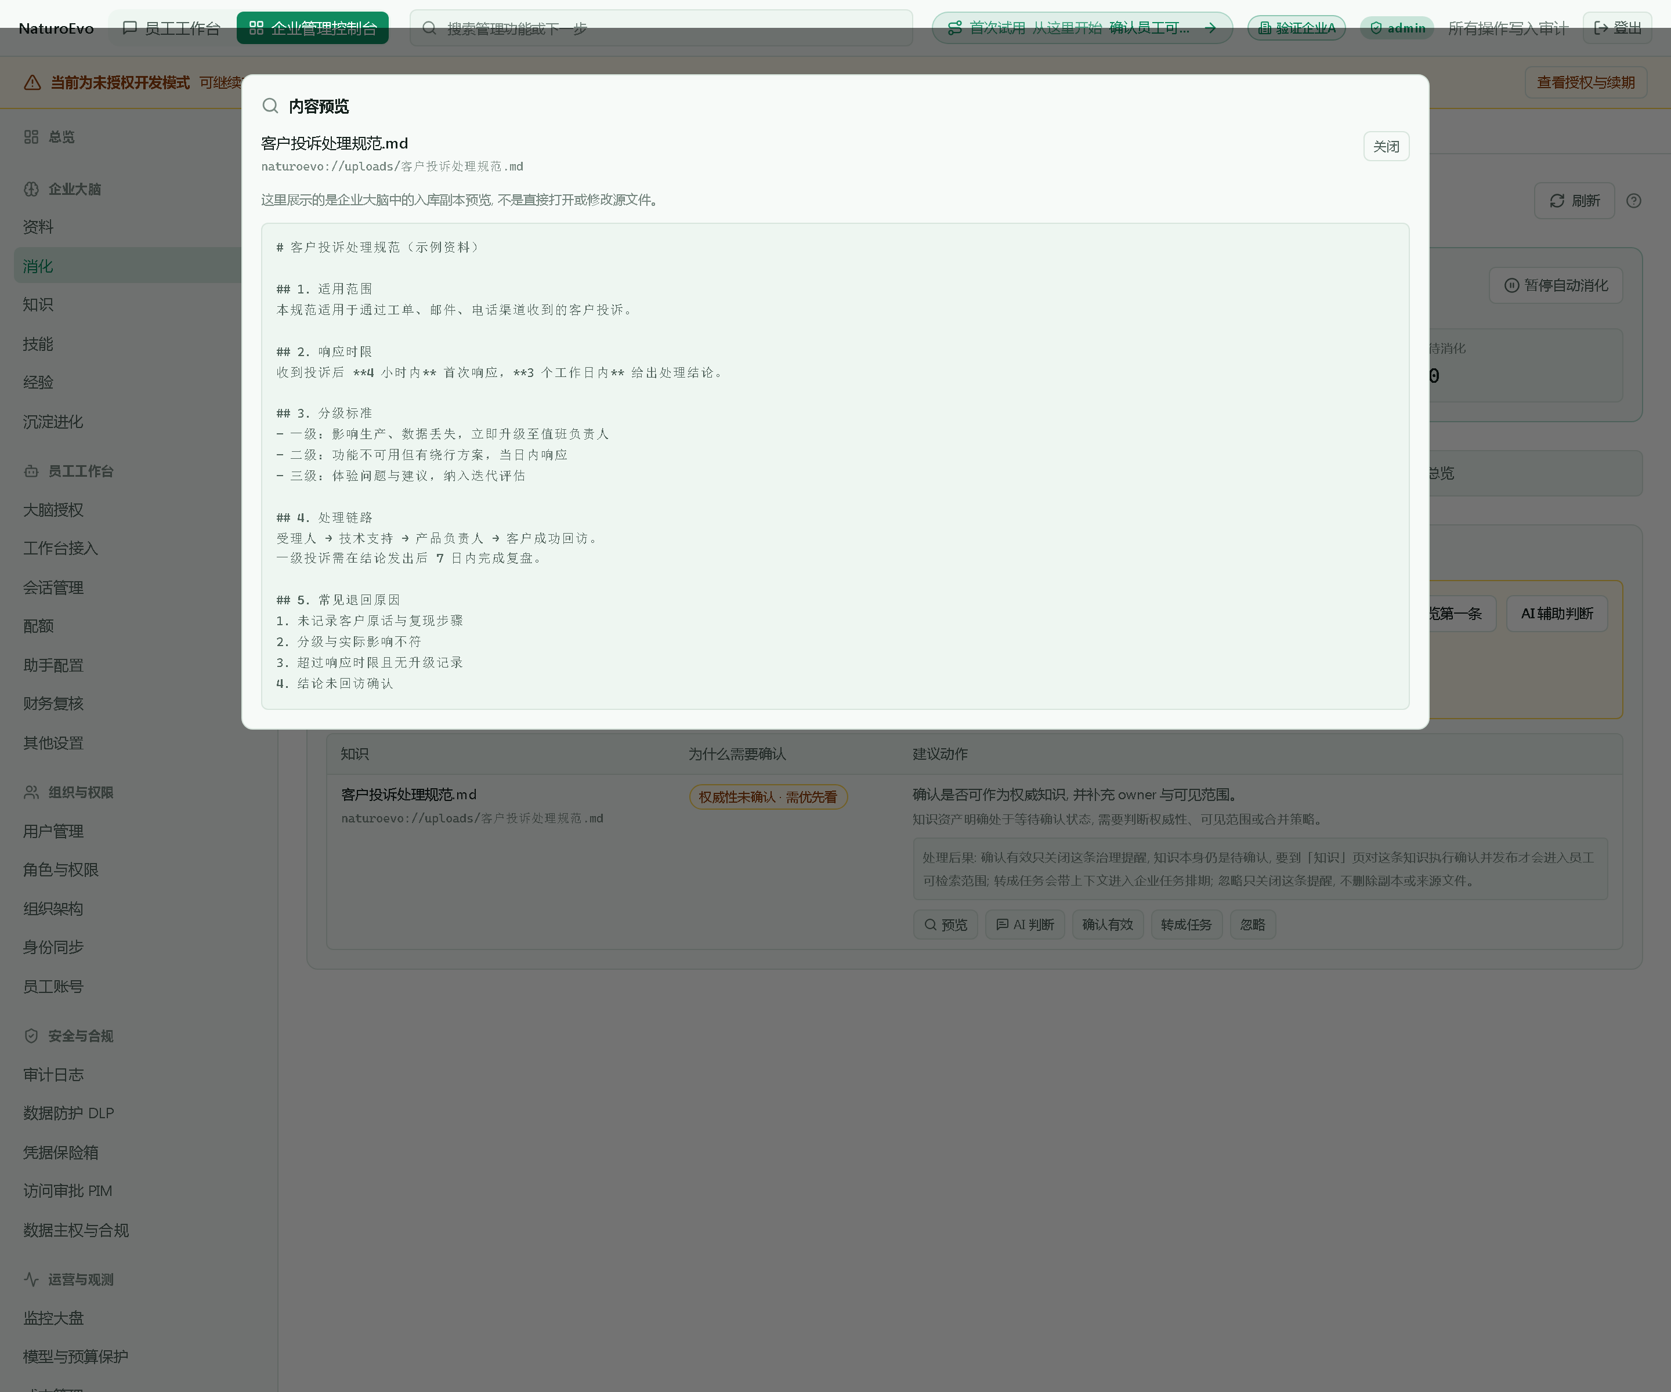Click the 员工工作台 robot icon in sidebar
The width and height of the screenshot is (1671, 1392).
point(31,471)
